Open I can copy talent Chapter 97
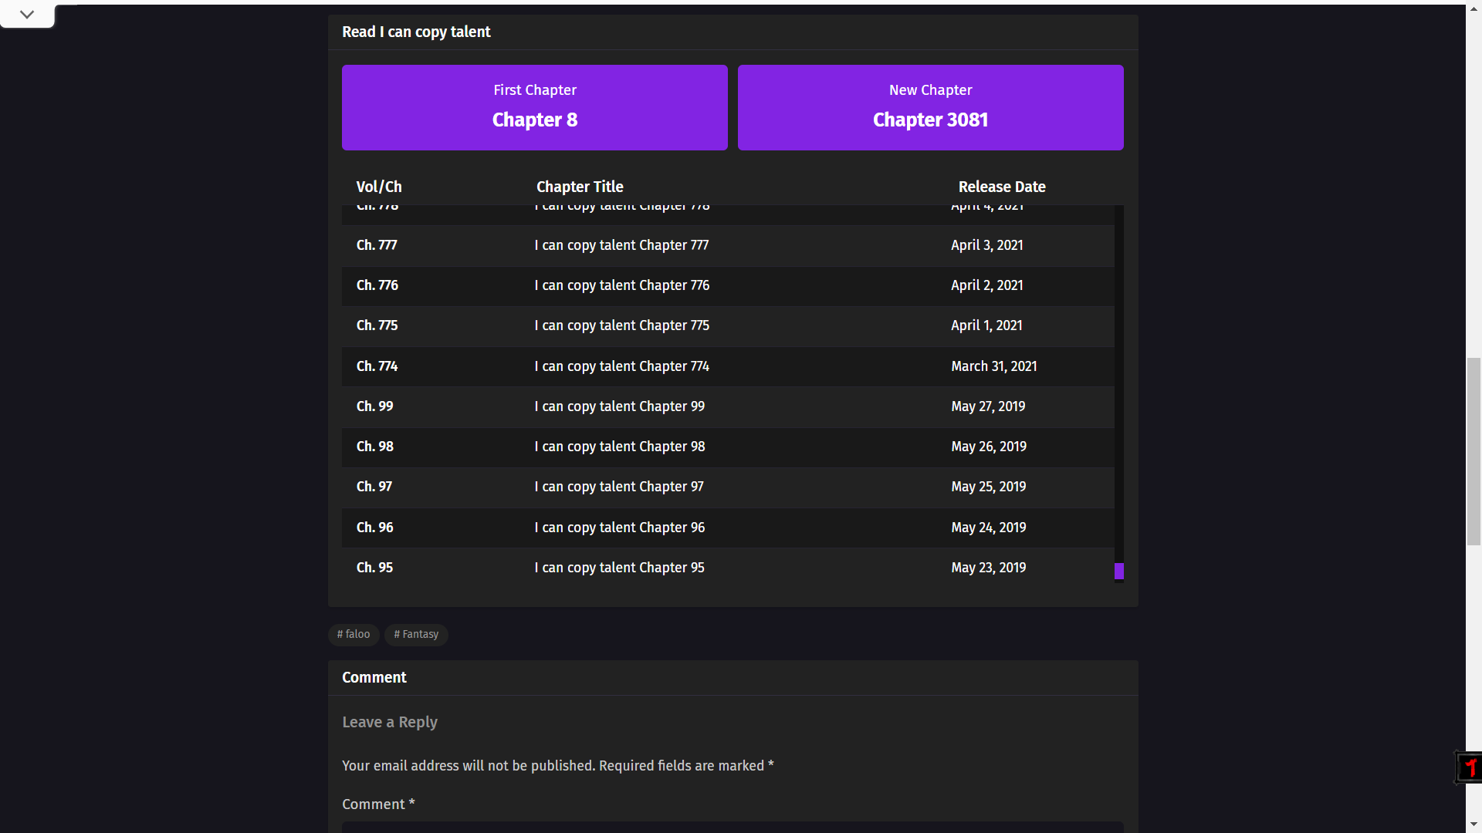Viewport: 1482px width, 833px height. pos(619,487)
